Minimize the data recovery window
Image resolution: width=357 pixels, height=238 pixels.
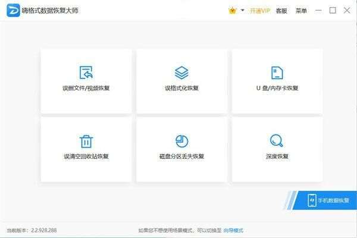(x=320, y=10)
